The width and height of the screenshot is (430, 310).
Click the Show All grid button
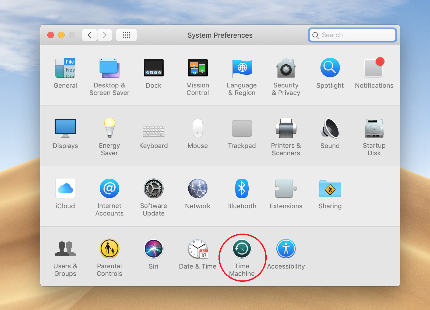pyautogui.click(x=126, y=35)
